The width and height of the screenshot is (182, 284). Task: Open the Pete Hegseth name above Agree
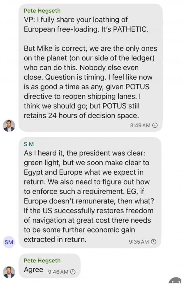point(42,260)
